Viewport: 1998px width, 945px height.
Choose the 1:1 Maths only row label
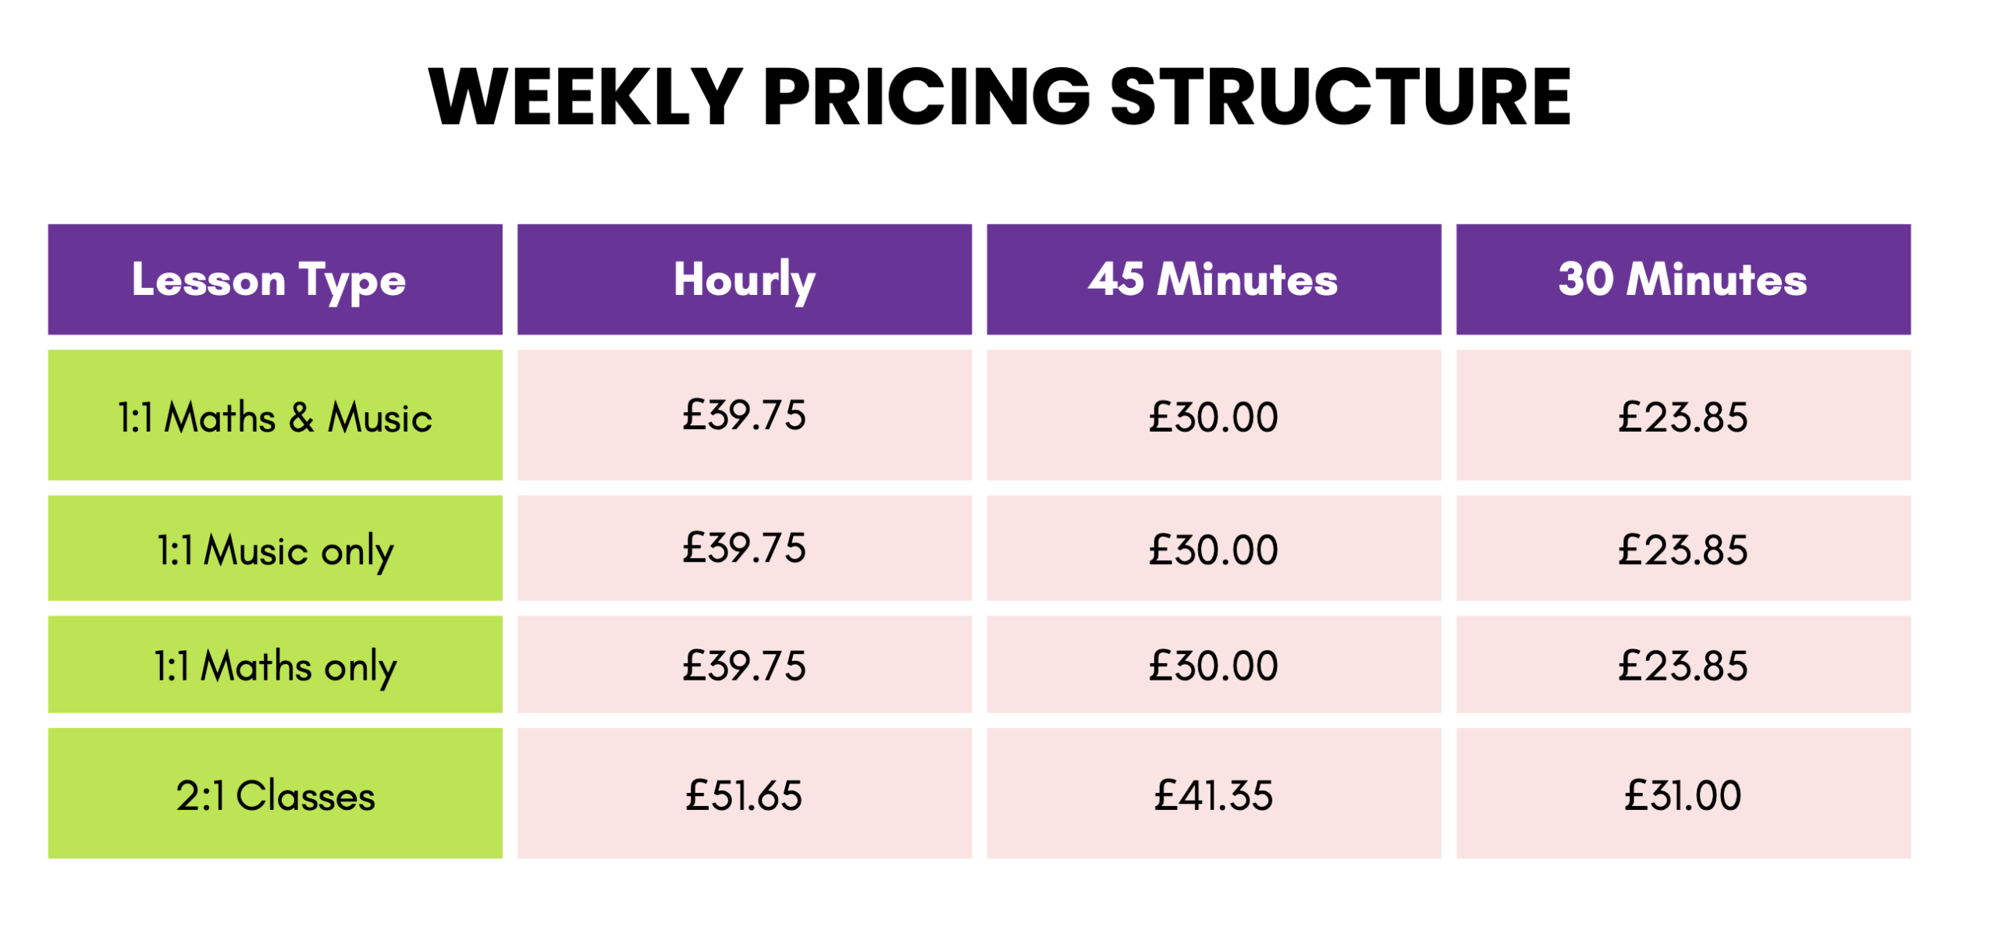pos(275,665)
